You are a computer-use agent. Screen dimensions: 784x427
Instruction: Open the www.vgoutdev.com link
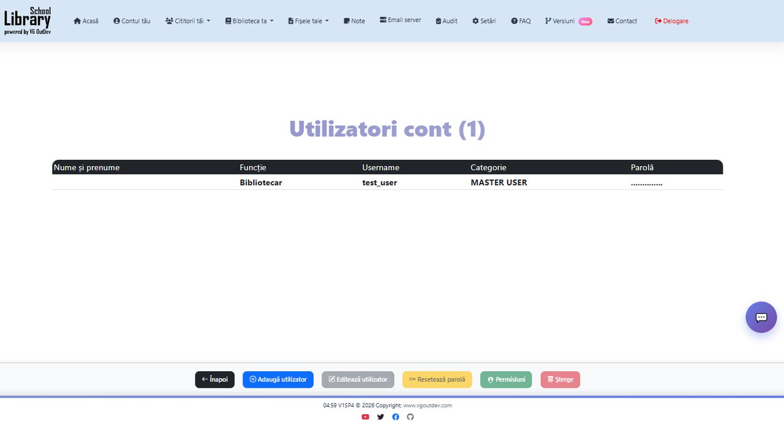pyautogui.click(x=428, y=406)
